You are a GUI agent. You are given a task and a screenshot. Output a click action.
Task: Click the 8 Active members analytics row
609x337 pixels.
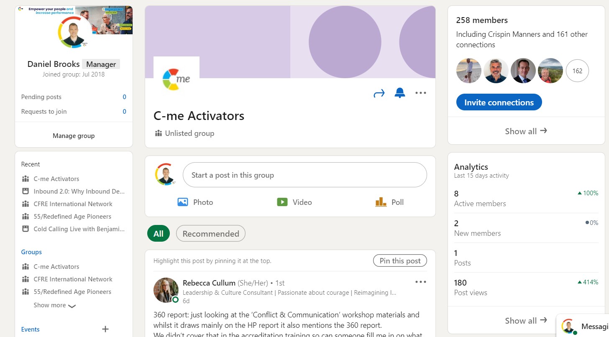point(526,198)
